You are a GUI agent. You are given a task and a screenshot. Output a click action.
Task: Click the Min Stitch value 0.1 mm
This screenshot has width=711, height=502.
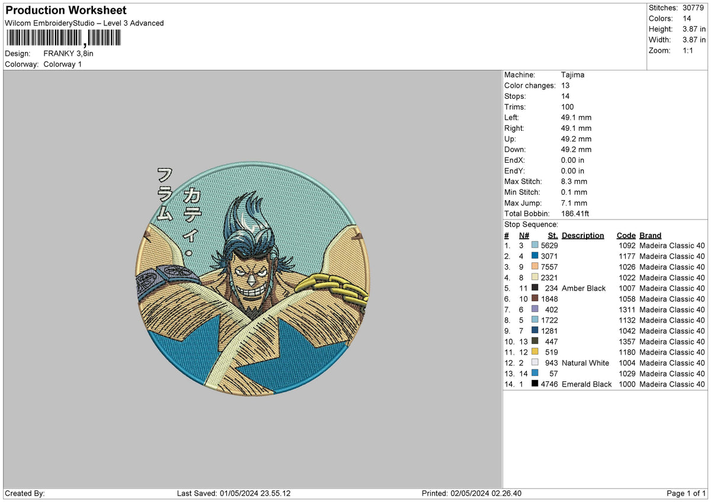pyautogui.click(x=574, y=192)
